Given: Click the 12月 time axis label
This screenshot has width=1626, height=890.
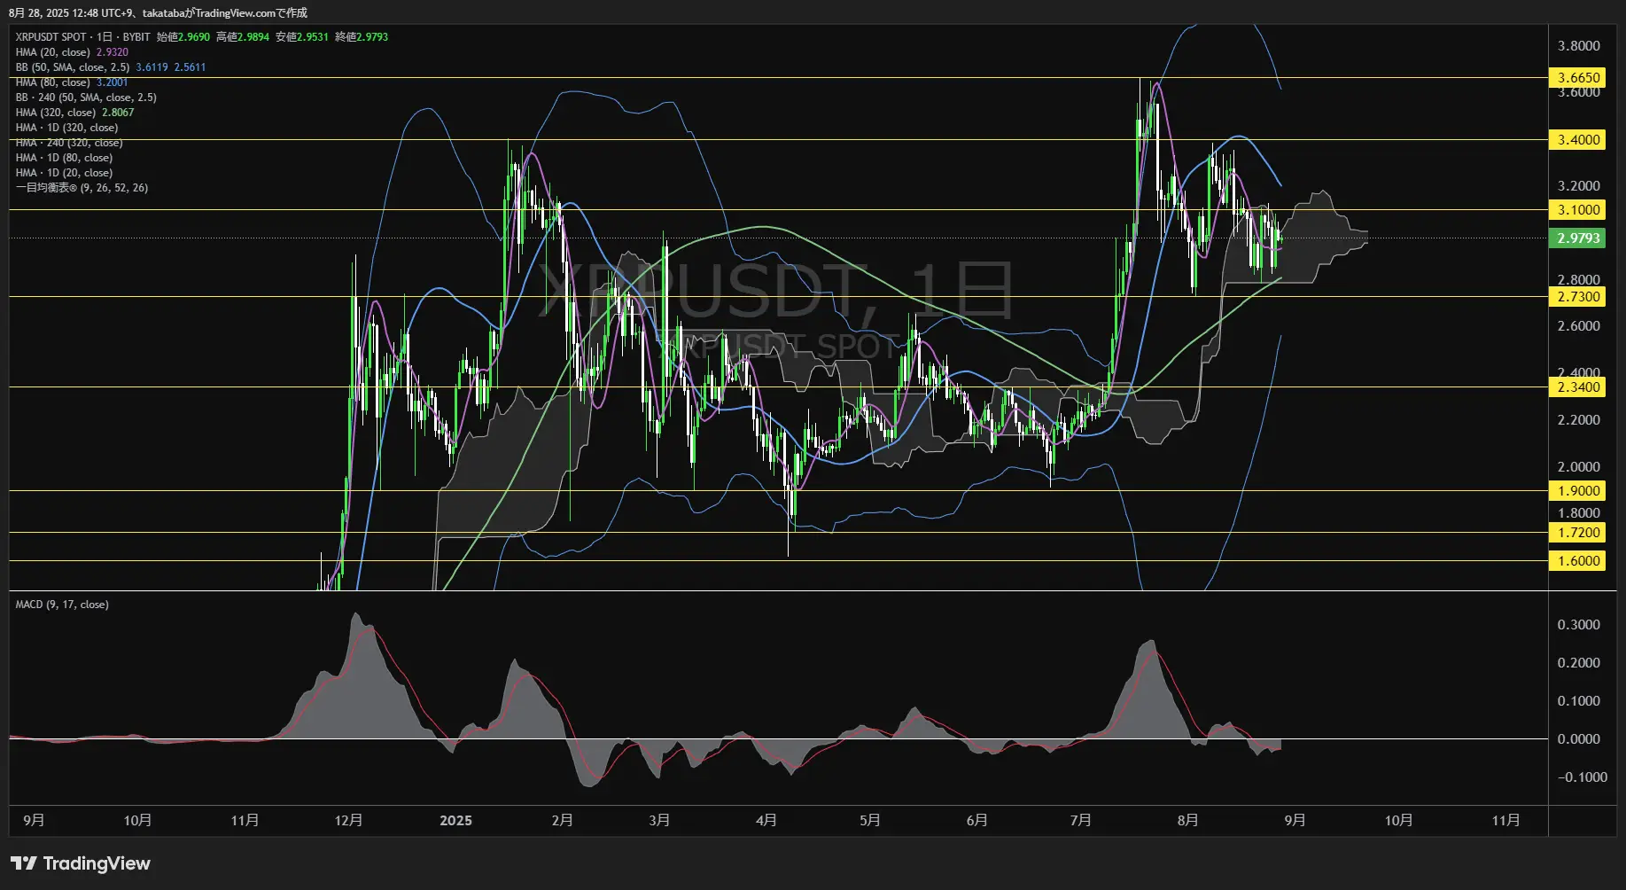Looking at the screenshot, I should [x=348, y=820].
